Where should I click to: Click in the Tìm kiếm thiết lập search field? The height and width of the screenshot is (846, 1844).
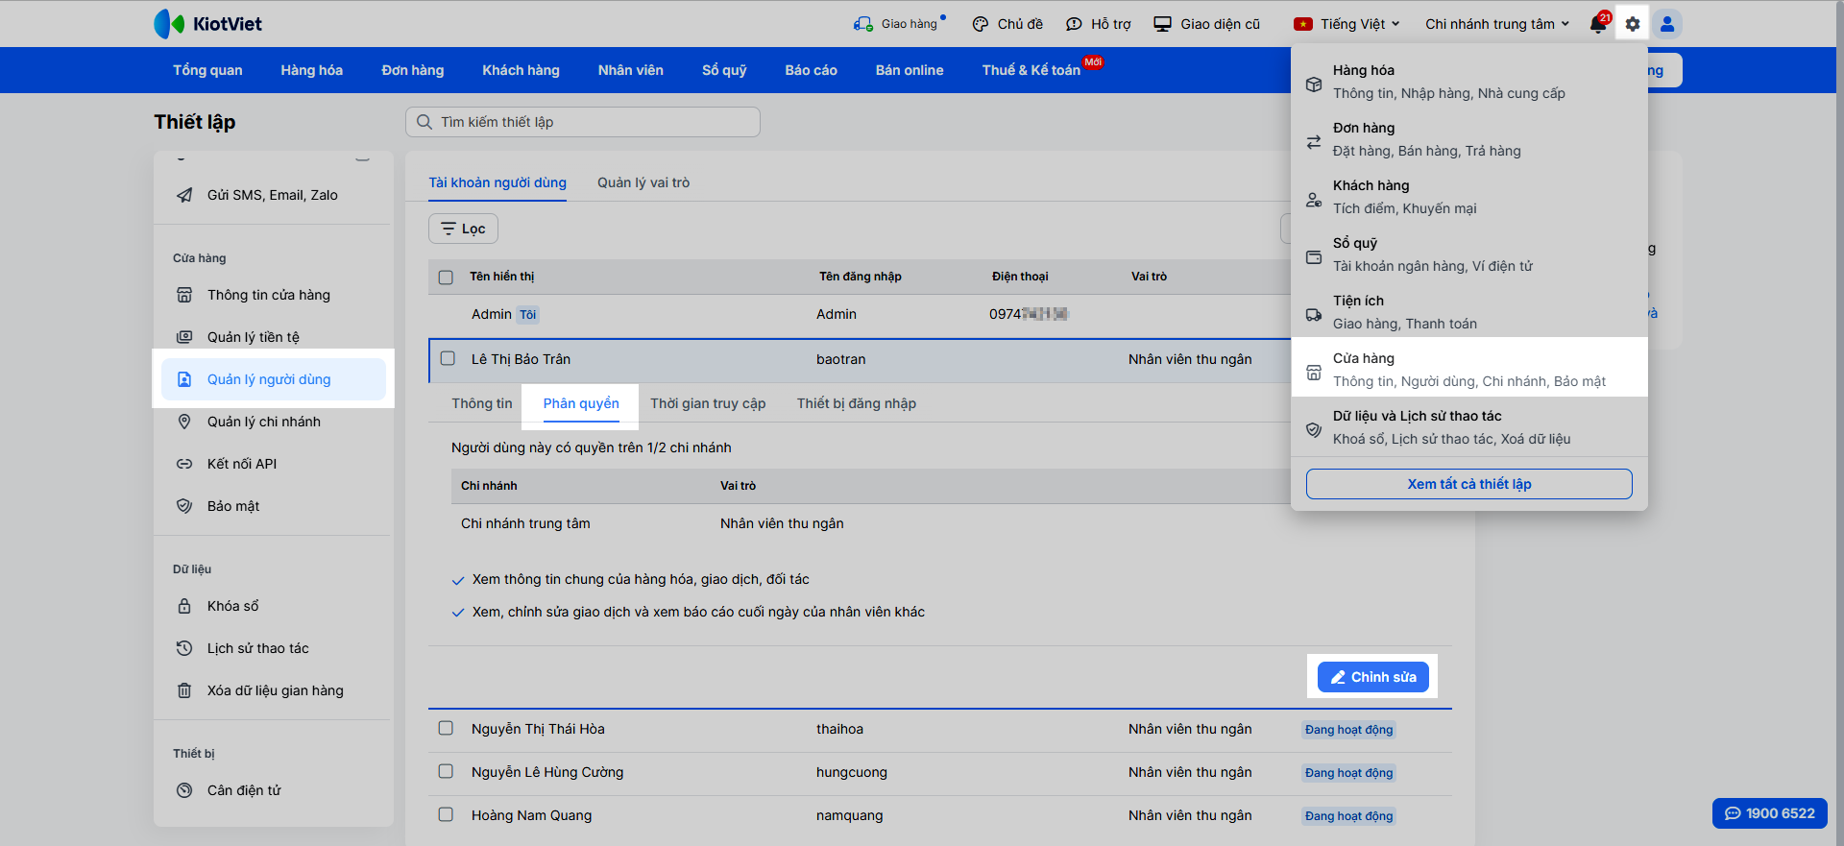(x=583, y=122)
